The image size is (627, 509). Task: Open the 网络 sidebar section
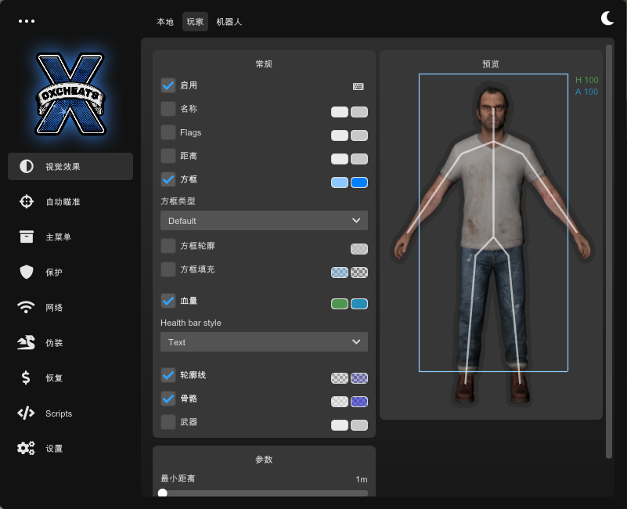pyautogui.click(x=70, y=307)
